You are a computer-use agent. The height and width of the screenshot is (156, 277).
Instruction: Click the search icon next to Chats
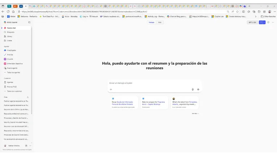click(x=28, y=97)
